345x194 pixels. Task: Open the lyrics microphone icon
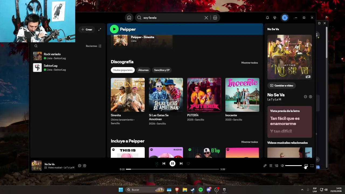tap(265, 166)
